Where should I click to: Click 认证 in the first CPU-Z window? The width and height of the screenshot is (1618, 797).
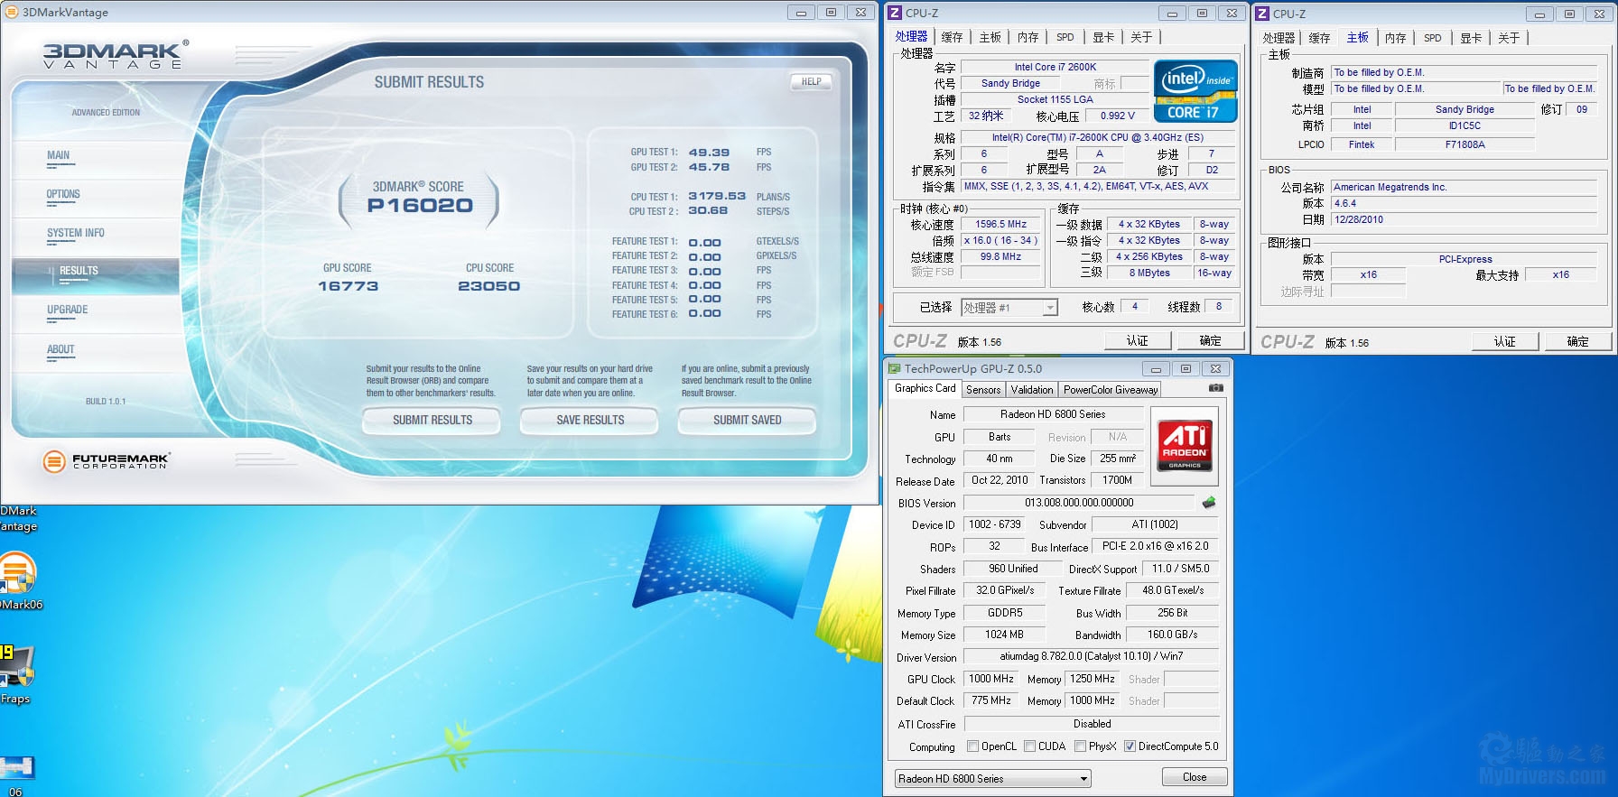[1138, 340]
